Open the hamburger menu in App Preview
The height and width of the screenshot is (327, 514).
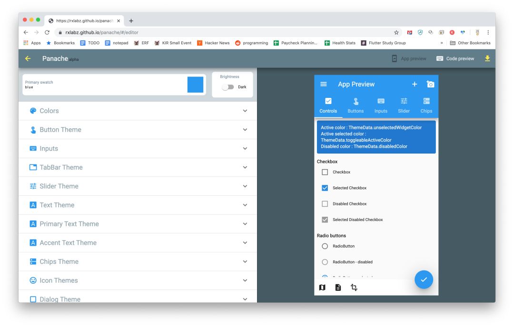tap(324, 84)
